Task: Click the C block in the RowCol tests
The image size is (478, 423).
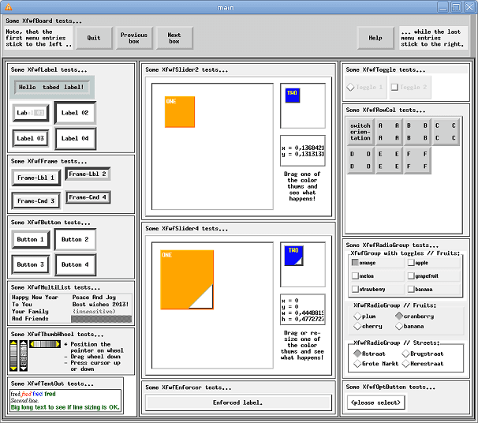Action: (x=446, y=132)
